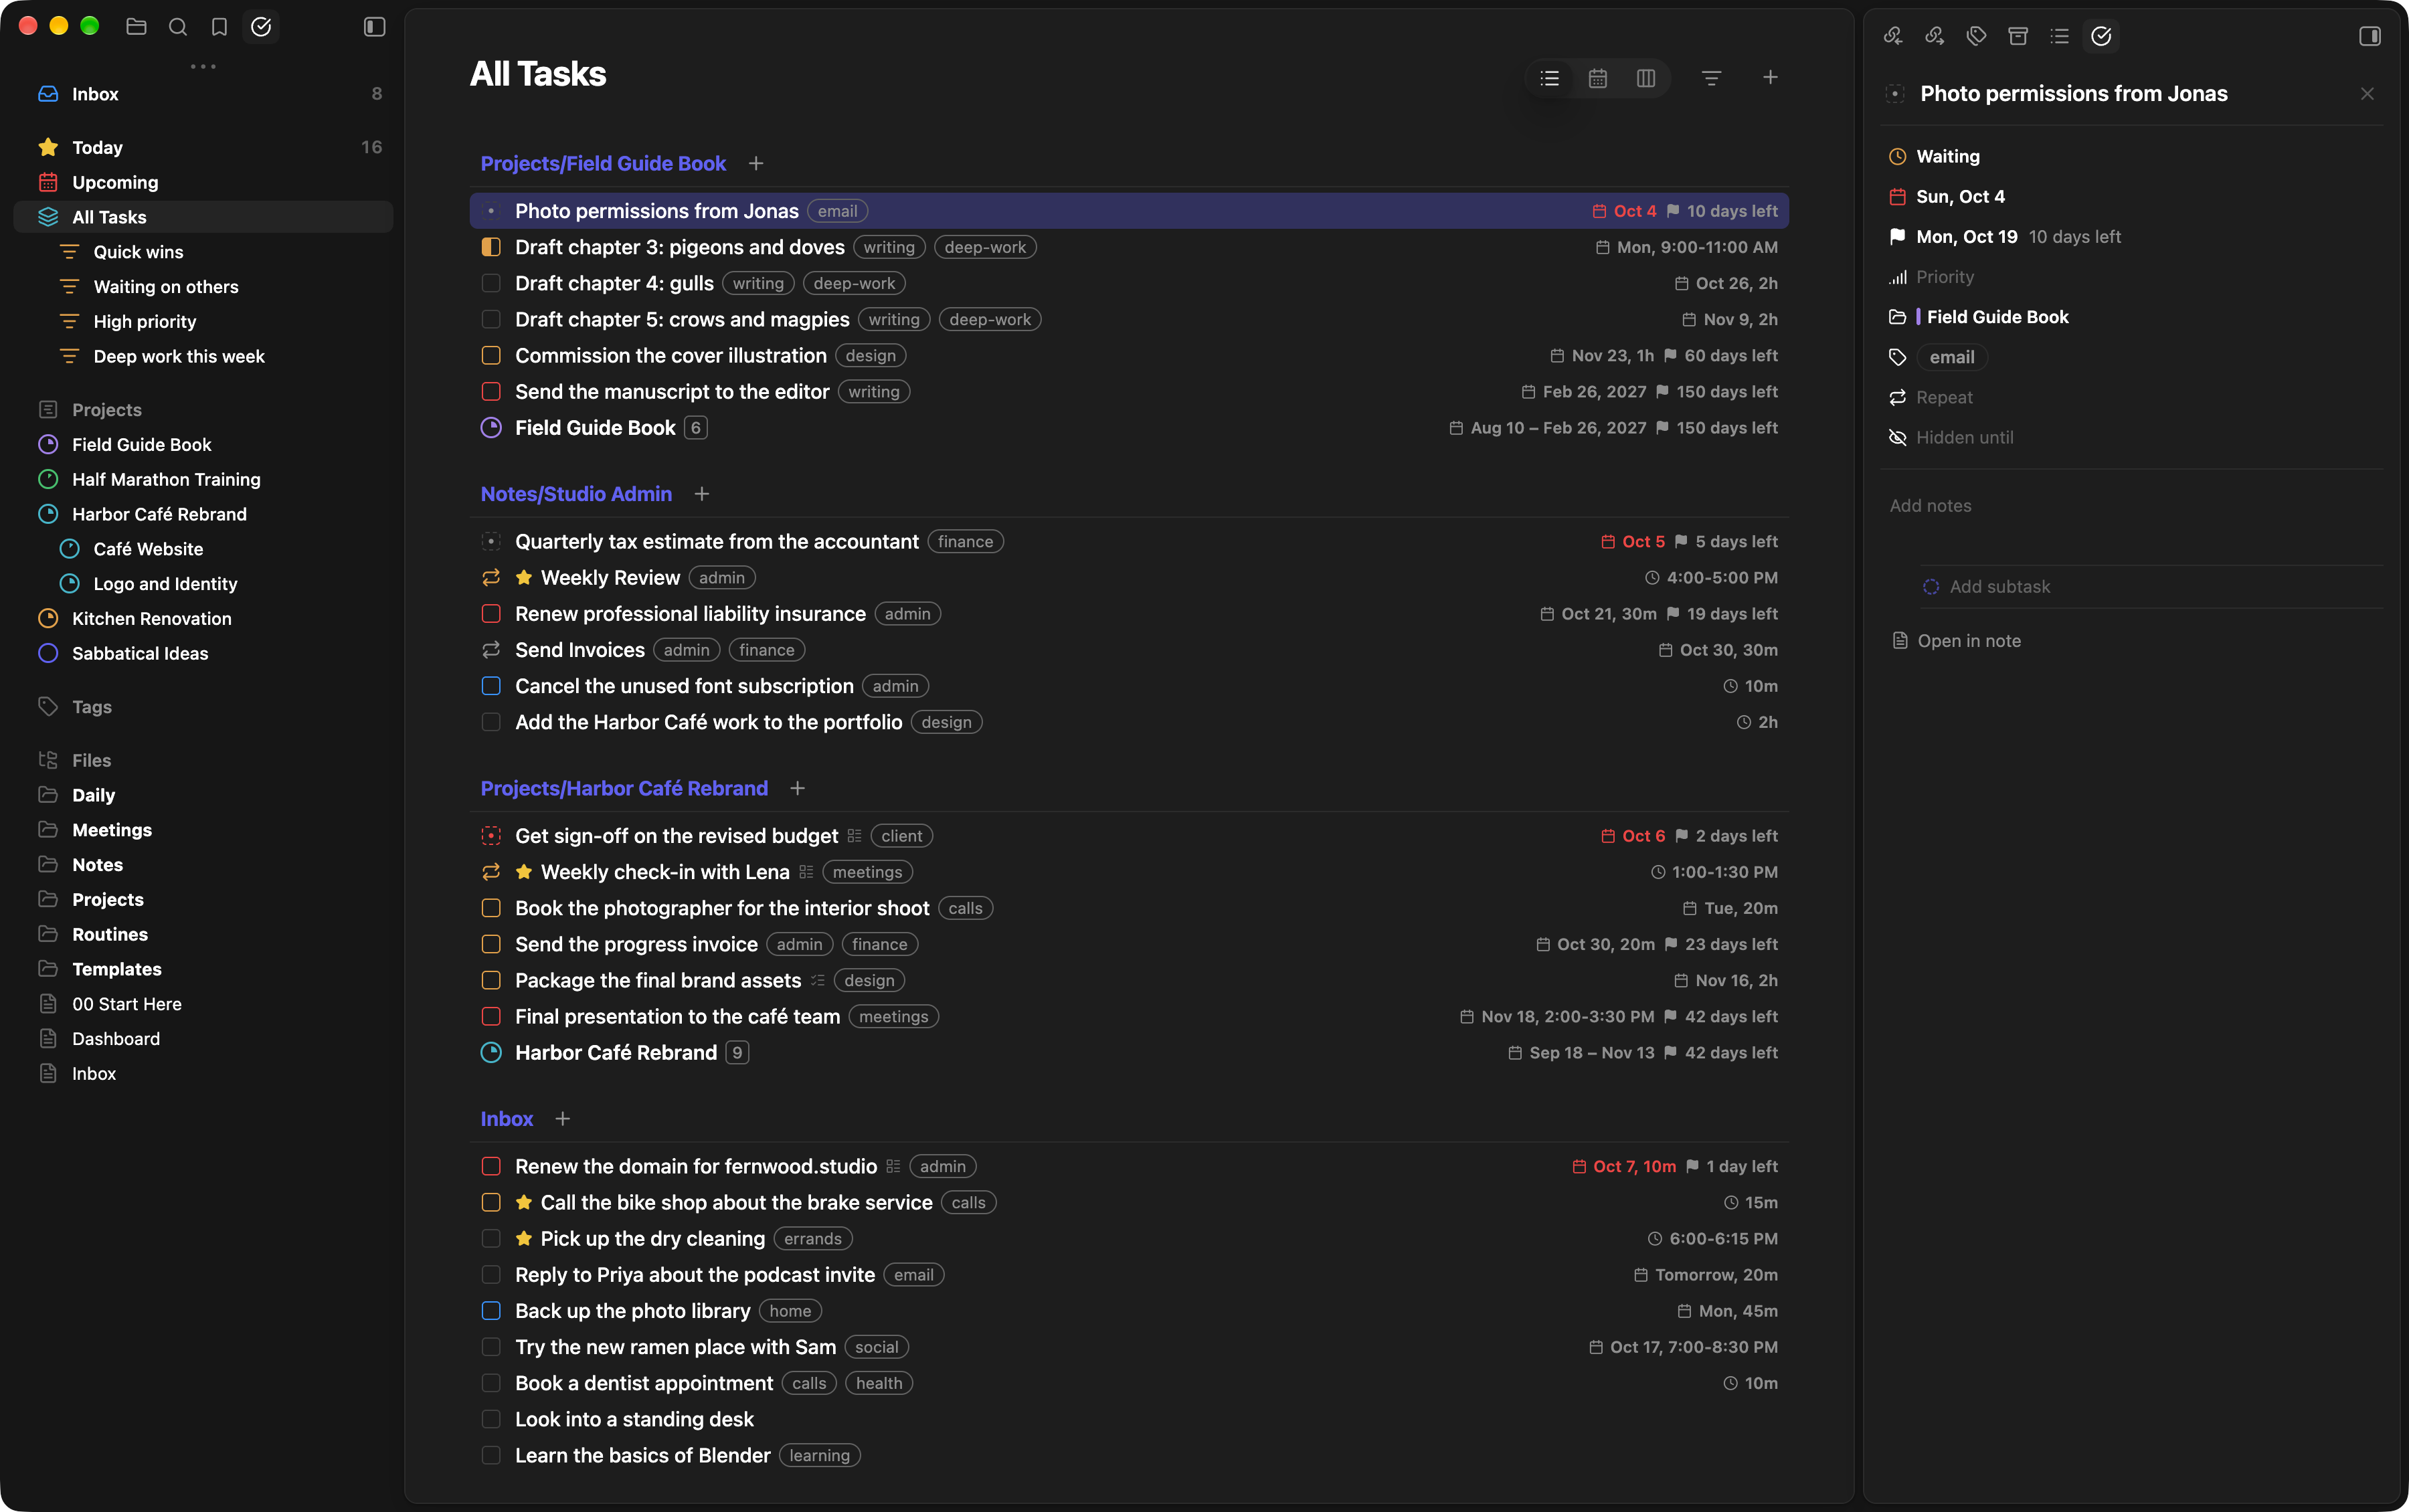Open the bookmarks icon in the title bar

click(219, 27)
